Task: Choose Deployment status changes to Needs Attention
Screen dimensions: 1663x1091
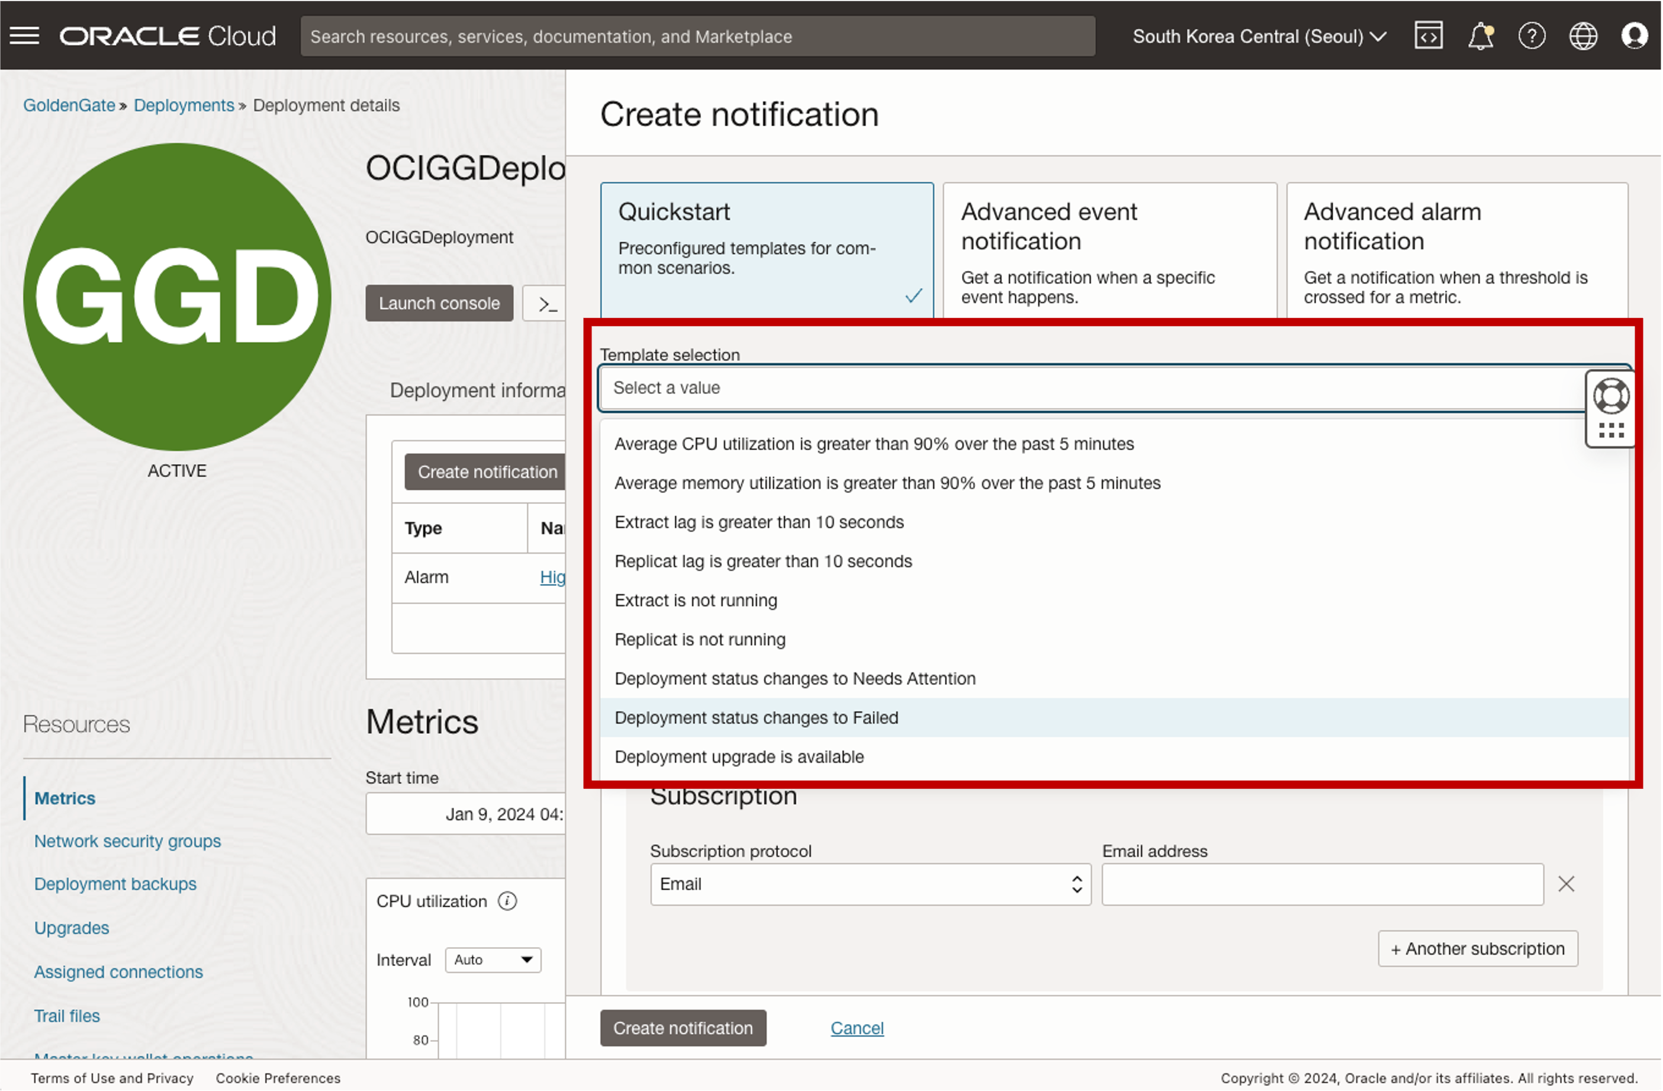Action: pyautogui.click(x=1115, y=679)
